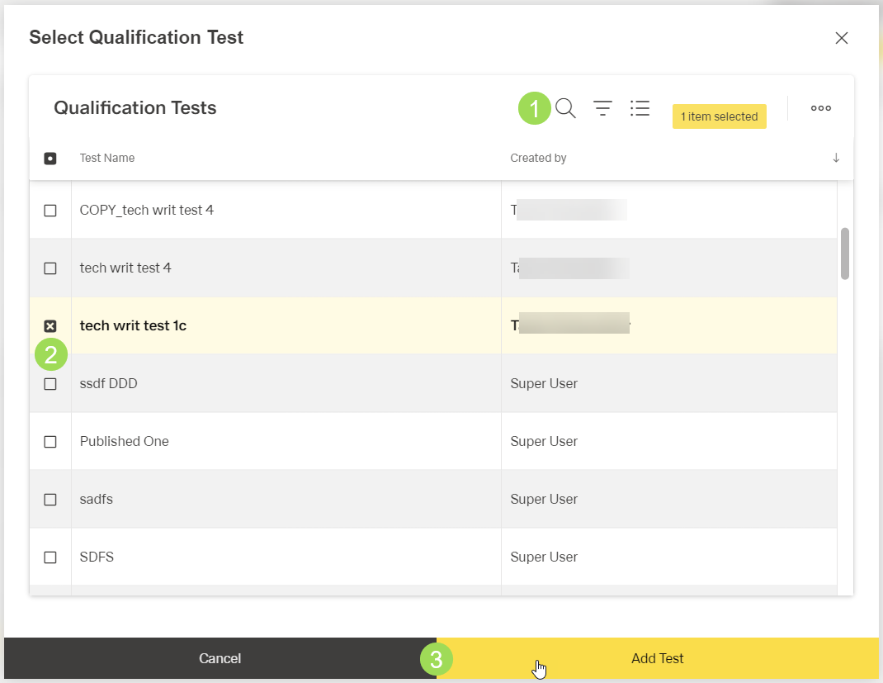Sort by the Test Name column header
The image size is (883, 683).
coord(107,158)
